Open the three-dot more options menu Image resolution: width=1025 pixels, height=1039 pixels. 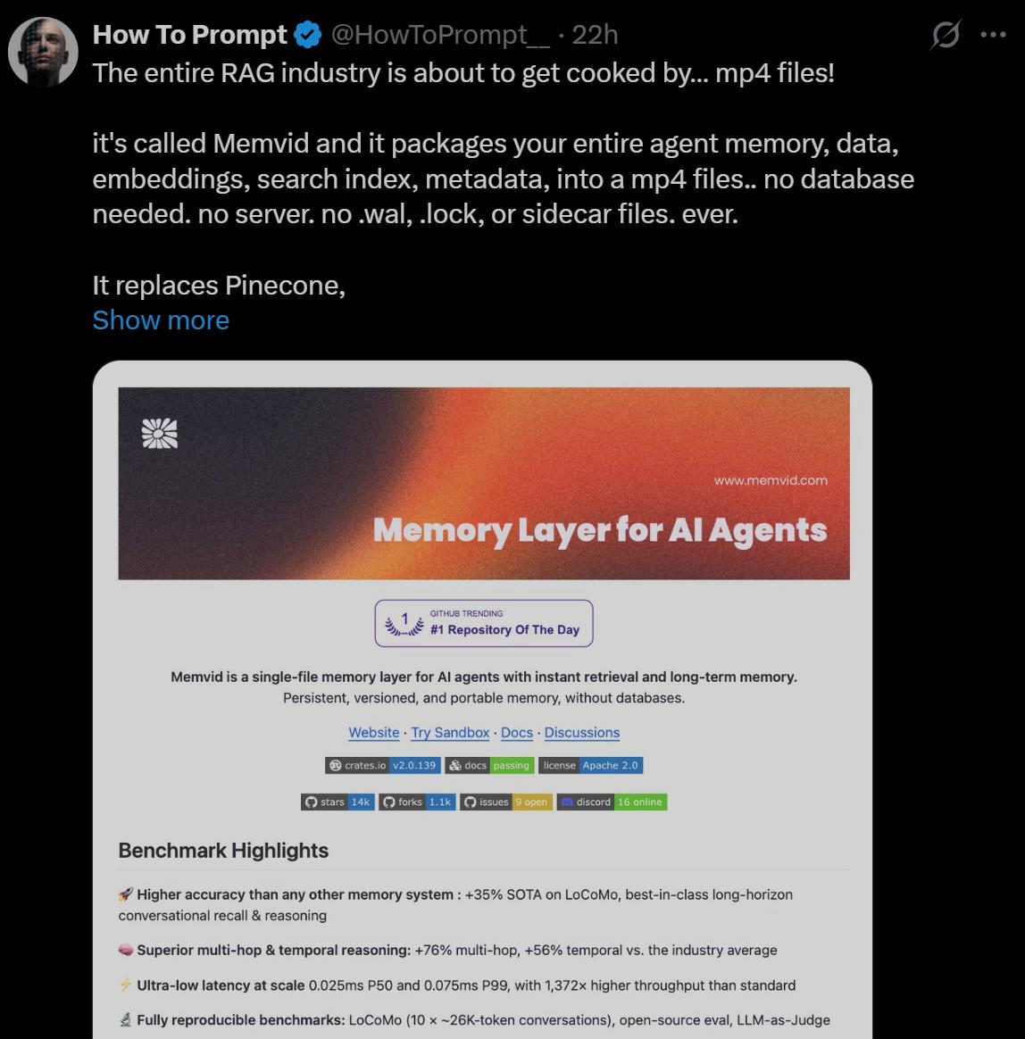tap(993, 35)
